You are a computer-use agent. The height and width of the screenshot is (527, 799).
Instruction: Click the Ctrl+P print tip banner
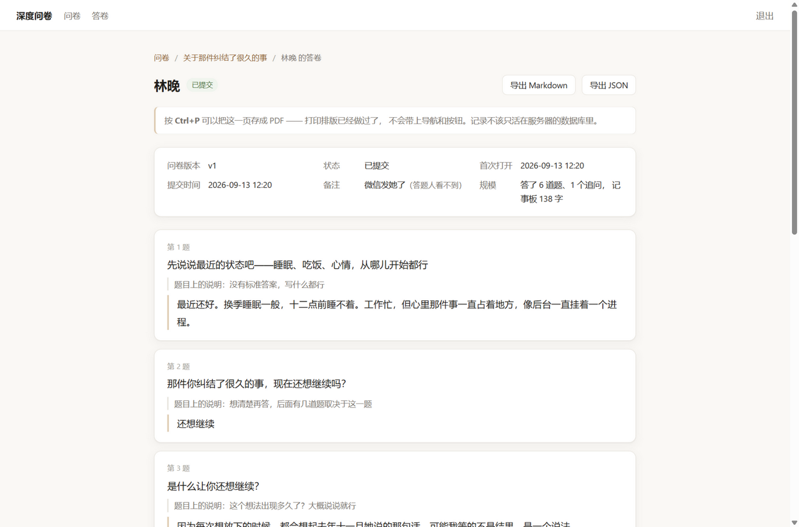pyautogui.click(x=395, y=121)
